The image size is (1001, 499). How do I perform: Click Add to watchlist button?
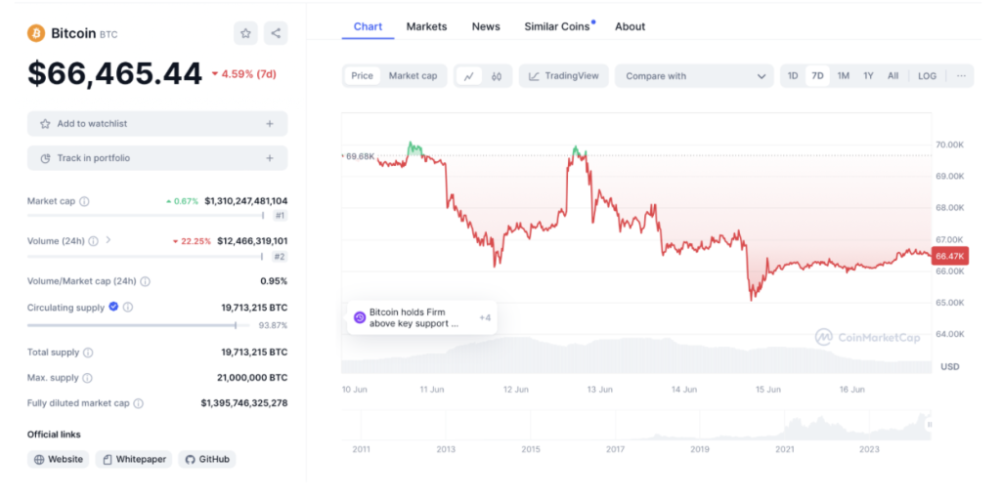pos(157,124)
